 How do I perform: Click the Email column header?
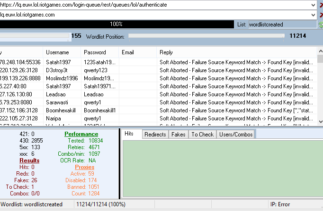(138, 52)
